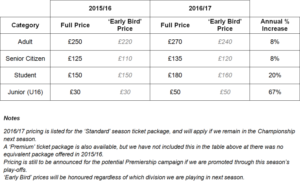300x182 pixels.
Task: Click Senior Citizen full price £135
Action: (175, 58)
